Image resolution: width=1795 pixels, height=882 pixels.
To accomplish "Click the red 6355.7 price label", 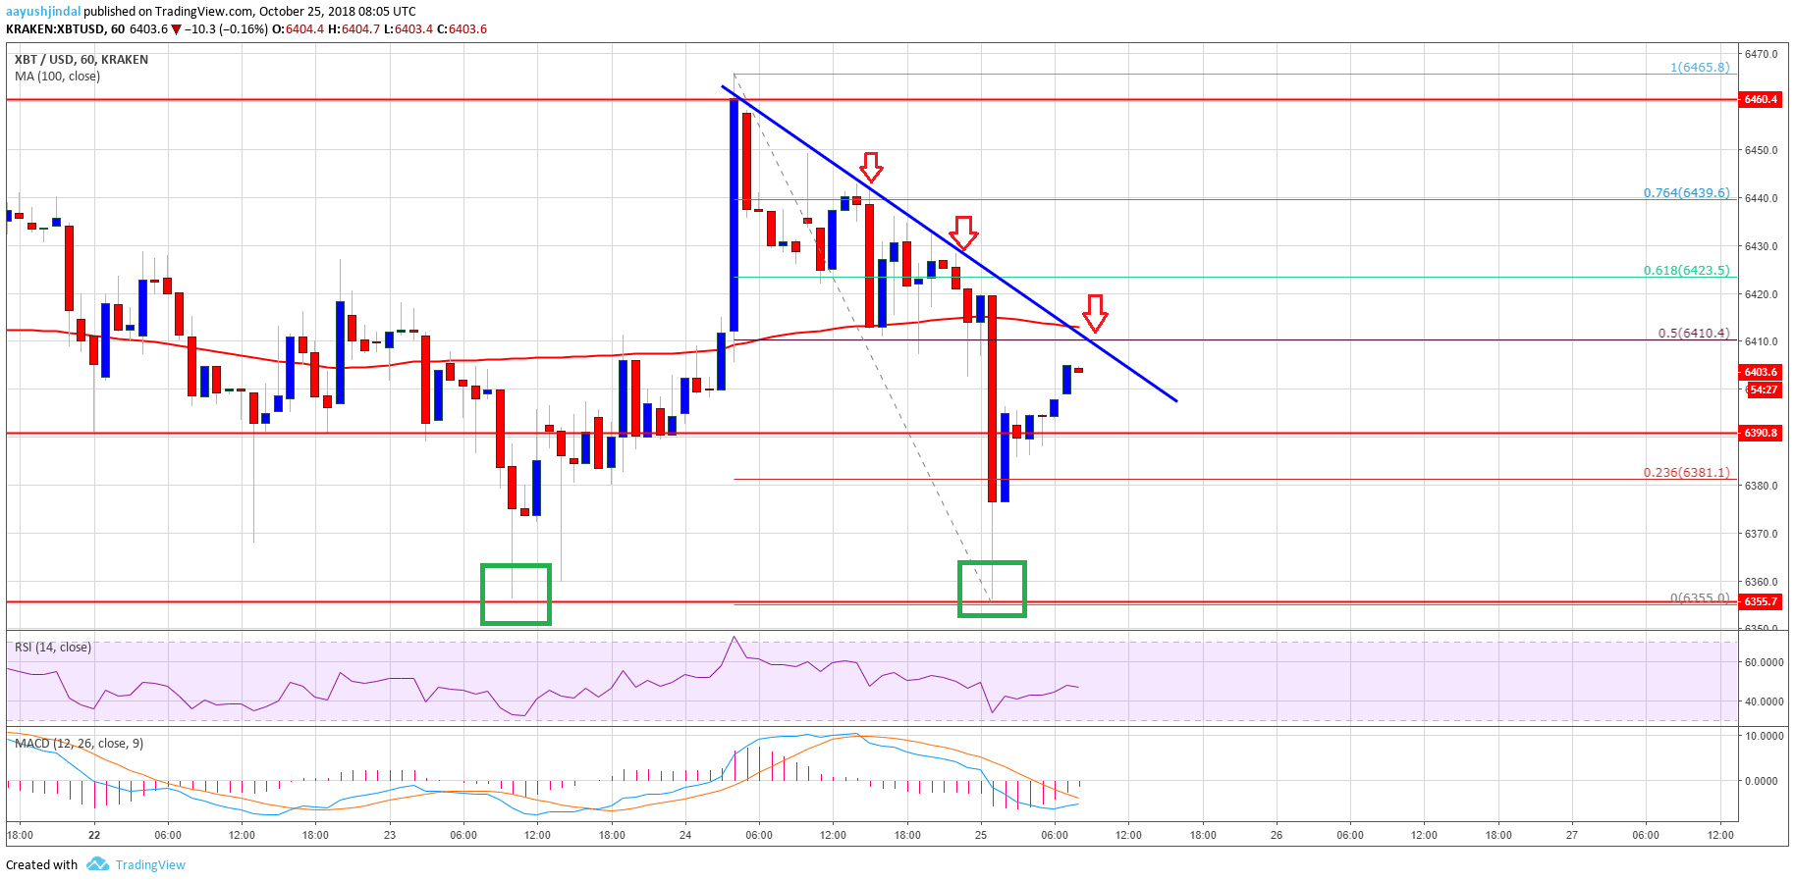I will pos(1760,601).
